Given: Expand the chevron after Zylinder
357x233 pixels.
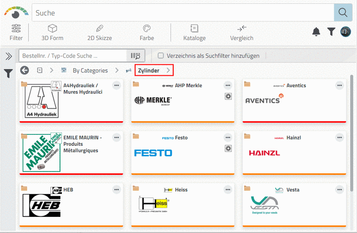Looking at the screenshot, I should 168,70.
